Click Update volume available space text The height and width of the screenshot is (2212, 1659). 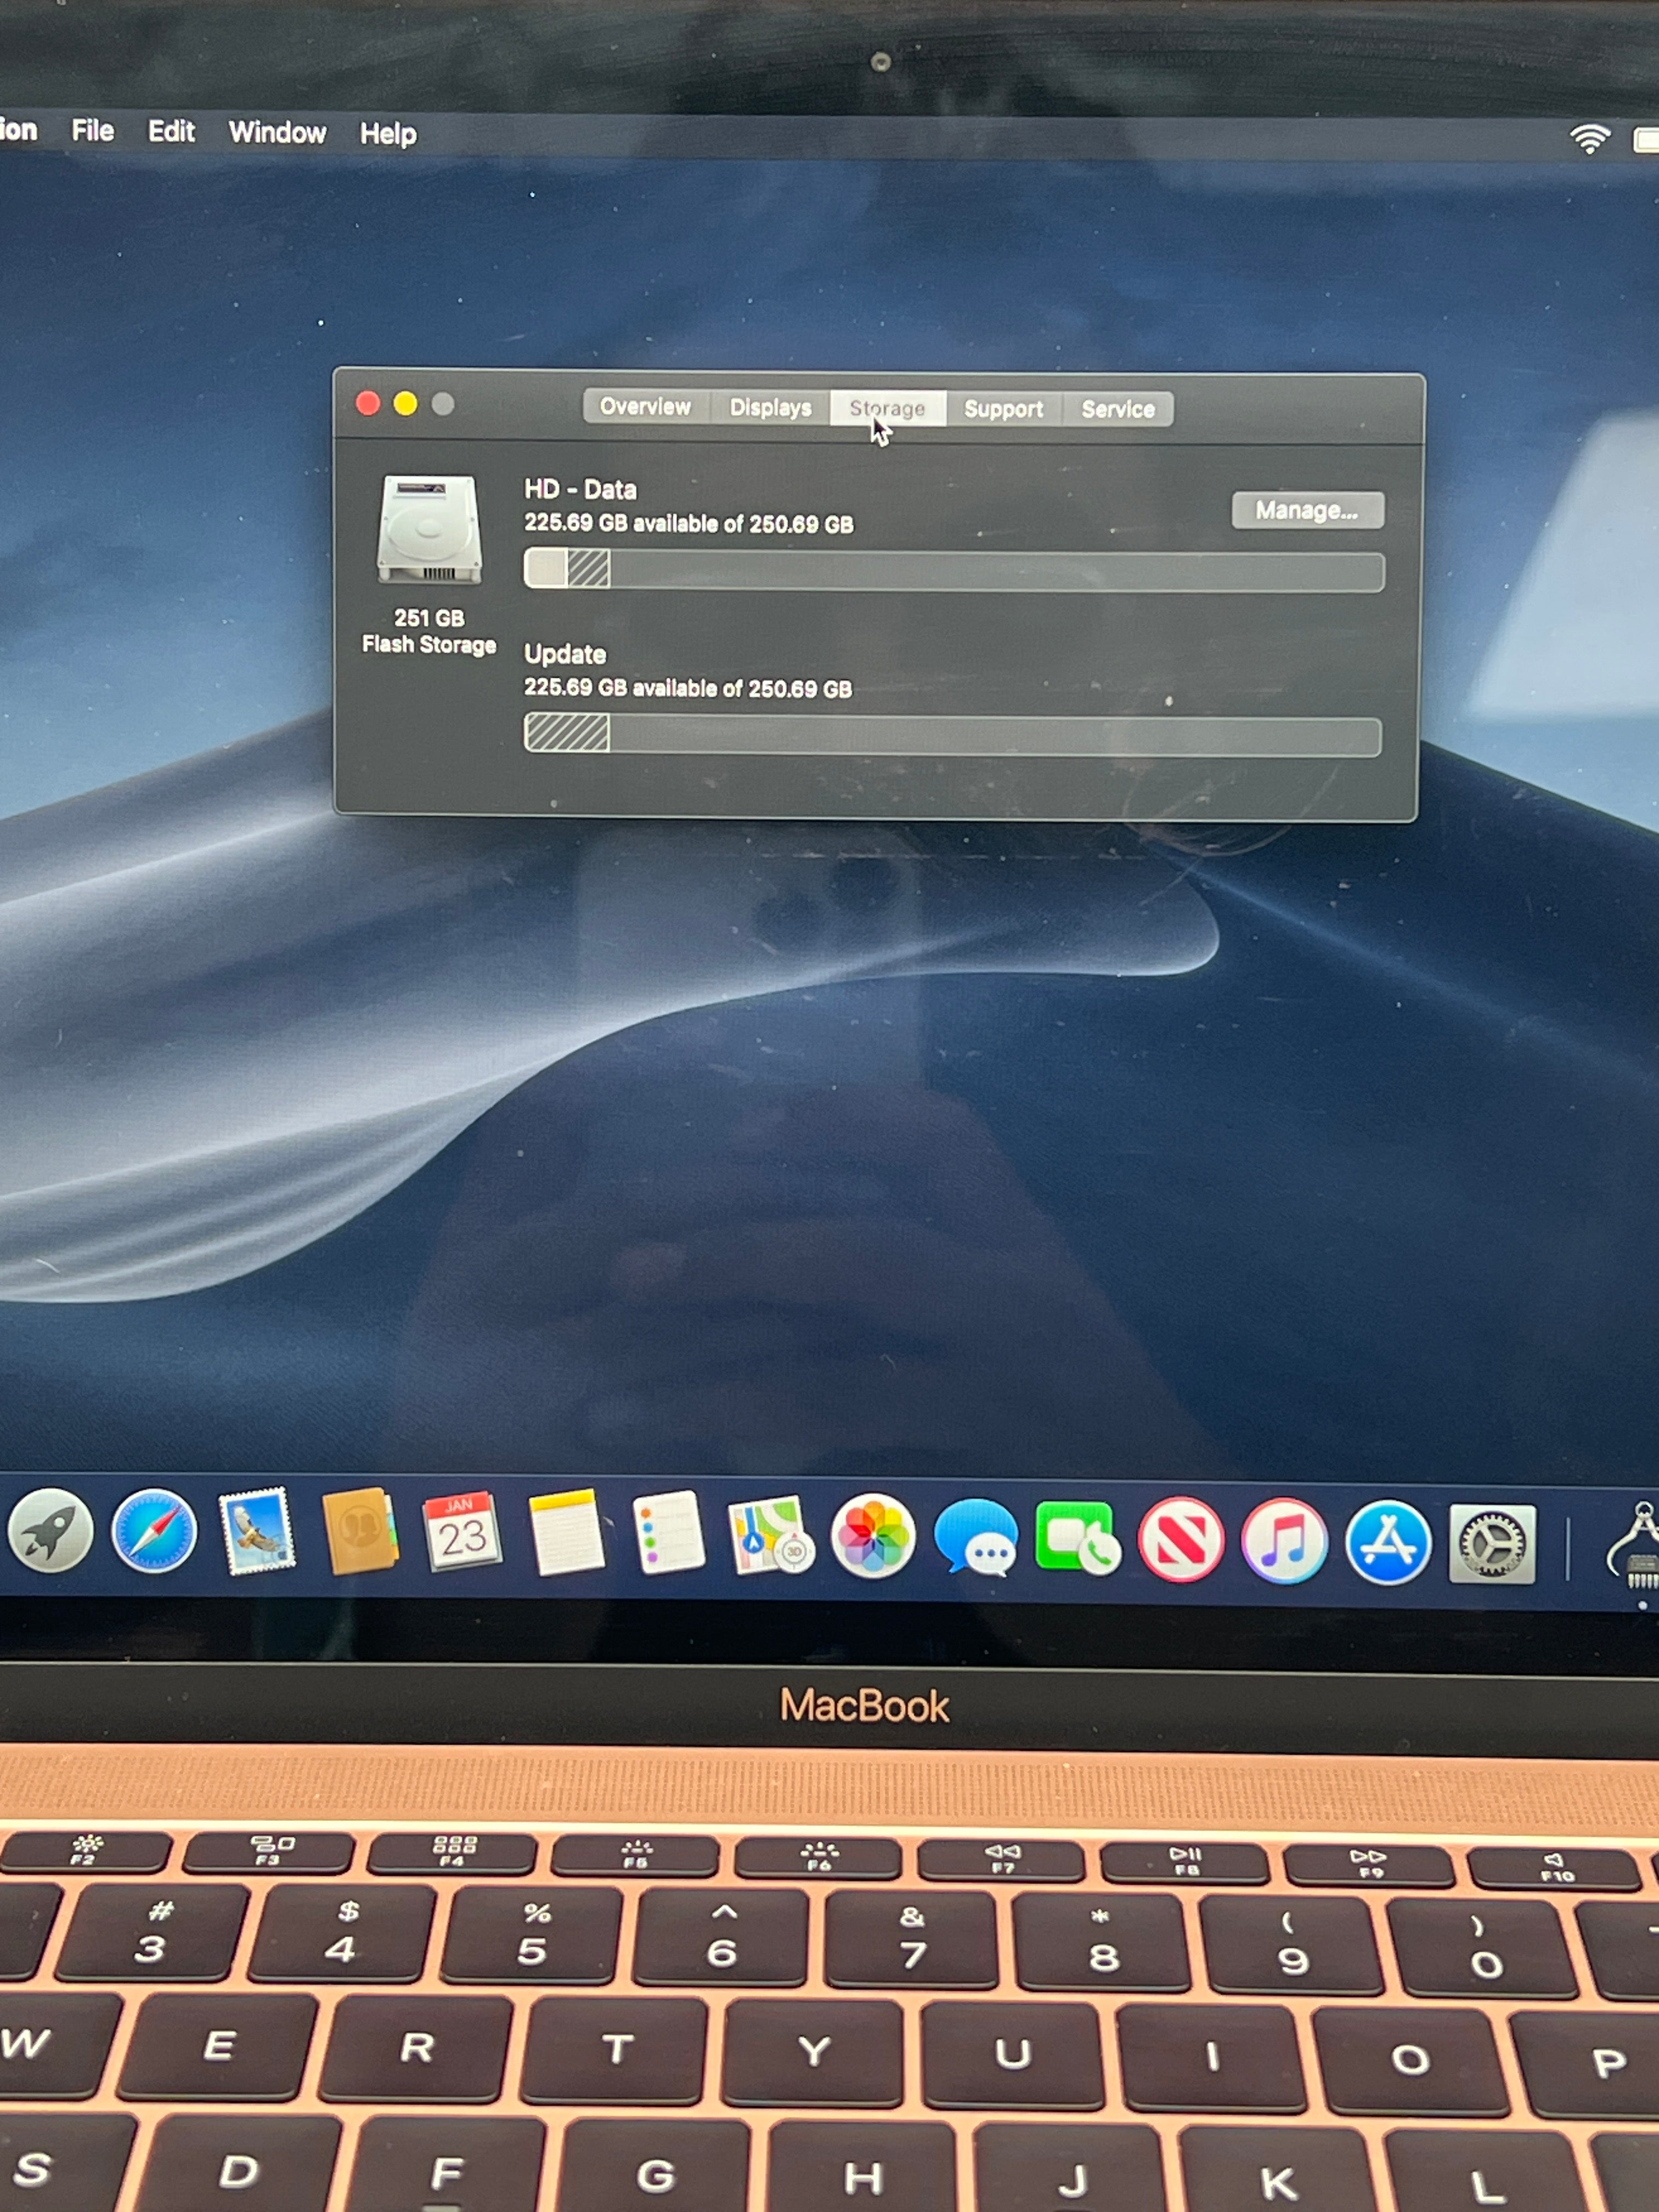[x=688, y=688]
